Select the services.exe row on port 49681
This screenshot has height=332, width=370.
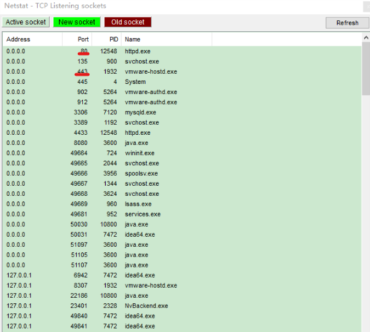pos(182,214)
